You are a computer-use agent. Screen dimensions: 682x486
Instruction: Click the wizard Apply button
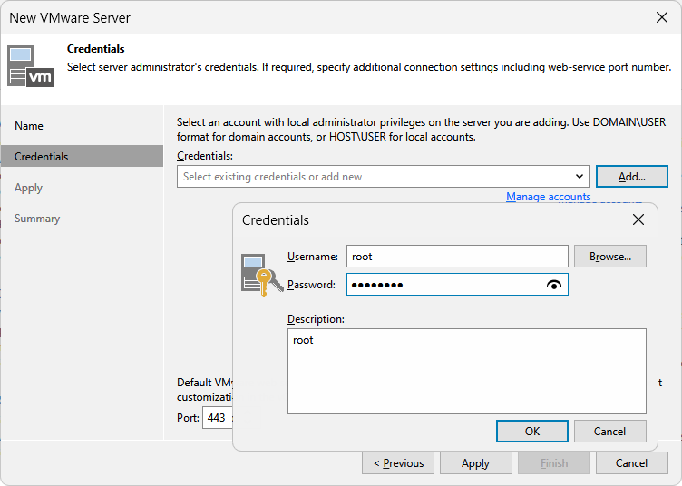(475, 463)
